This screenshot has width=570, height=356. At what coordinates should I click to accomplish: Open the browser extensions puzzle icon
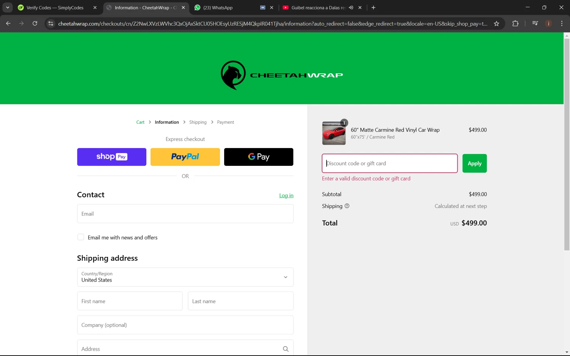515,24
